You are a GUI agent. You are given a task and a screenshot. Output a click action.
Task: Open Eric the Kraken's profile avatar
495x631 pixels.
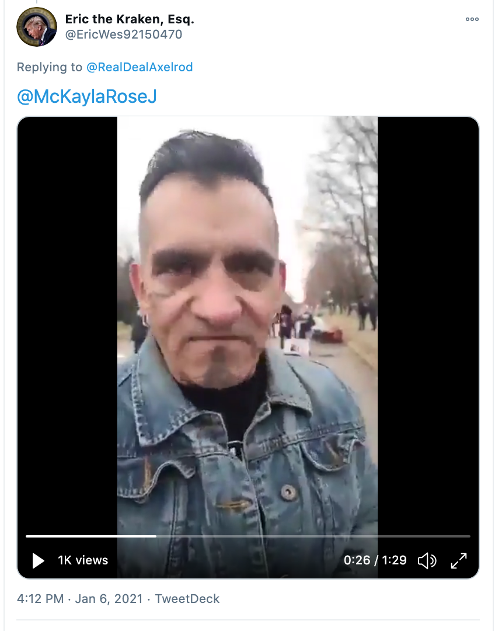37,26
